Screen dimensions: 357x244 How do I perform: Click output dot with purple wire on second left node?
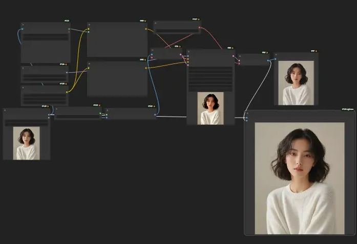(67, 73)
